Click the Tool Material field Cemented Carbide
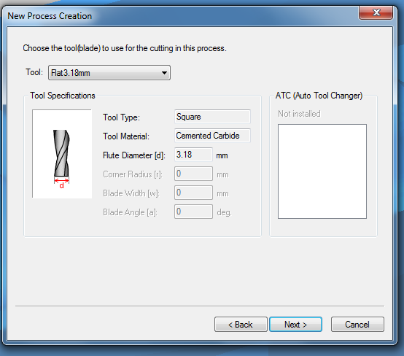 click(212, 136)
